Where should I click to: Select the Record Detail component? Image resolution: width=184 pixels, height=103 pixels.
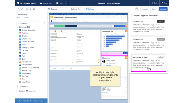(x=25, y=65)
